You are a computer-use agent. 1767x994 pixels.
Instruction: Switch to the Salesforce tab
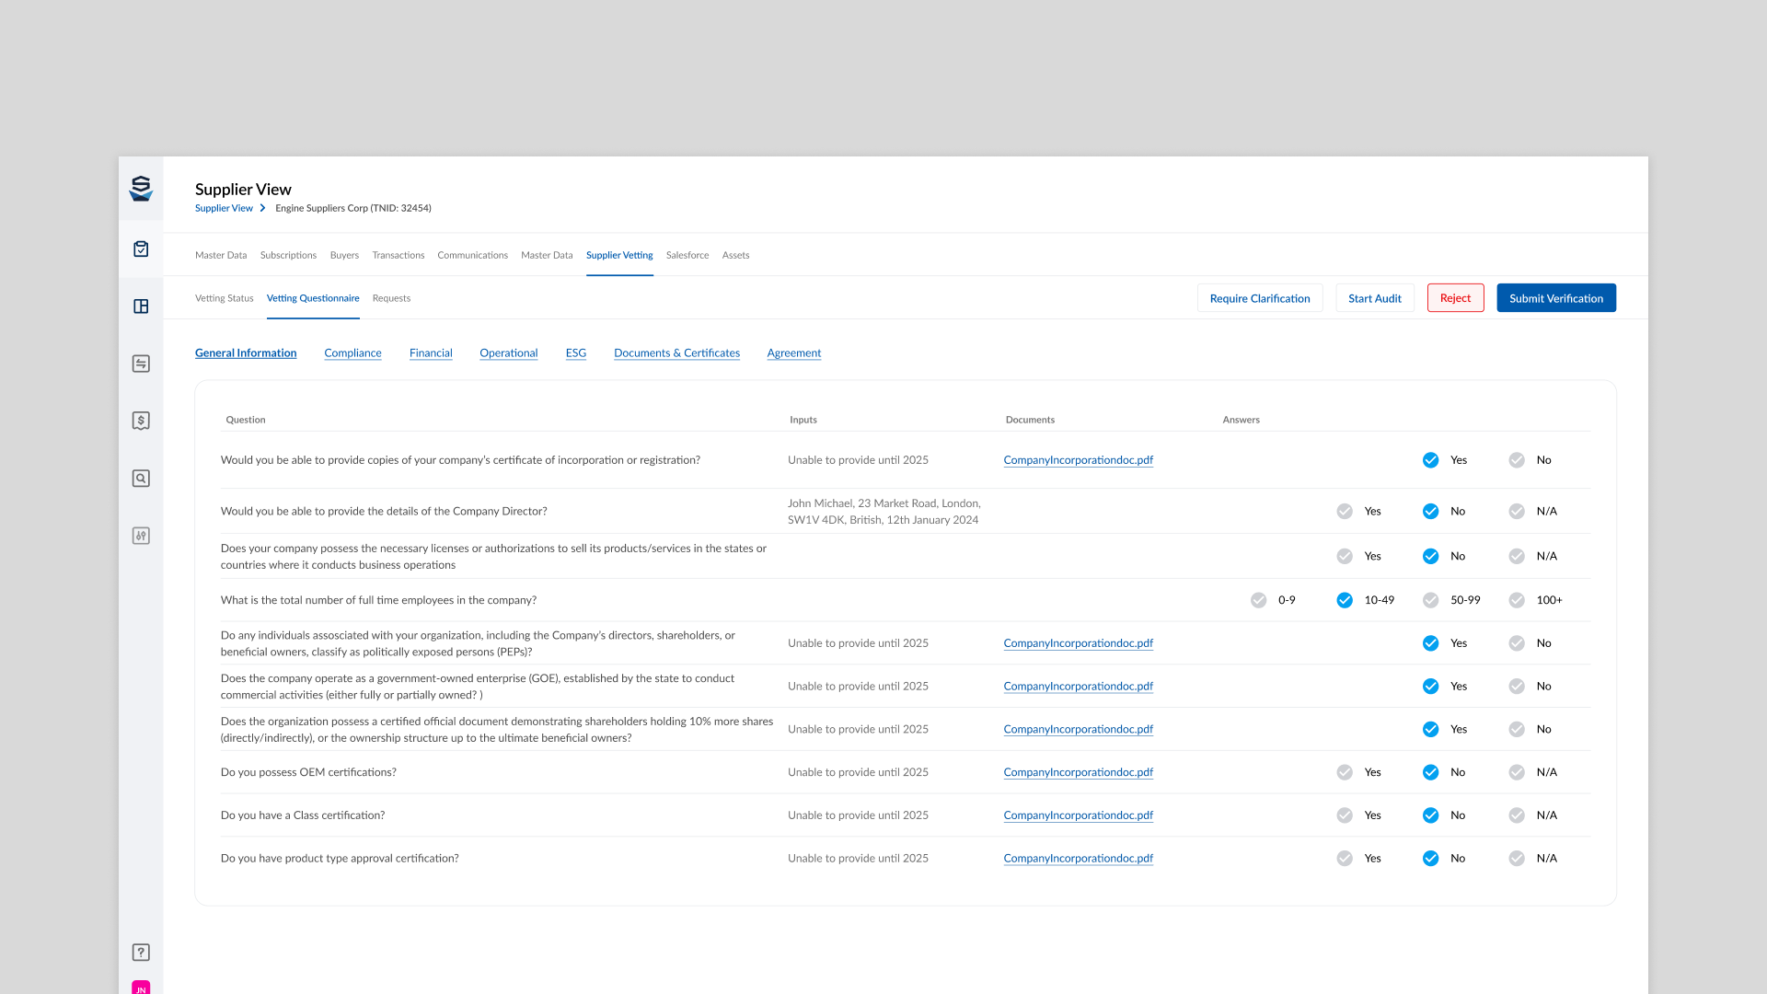pos(687,255)
